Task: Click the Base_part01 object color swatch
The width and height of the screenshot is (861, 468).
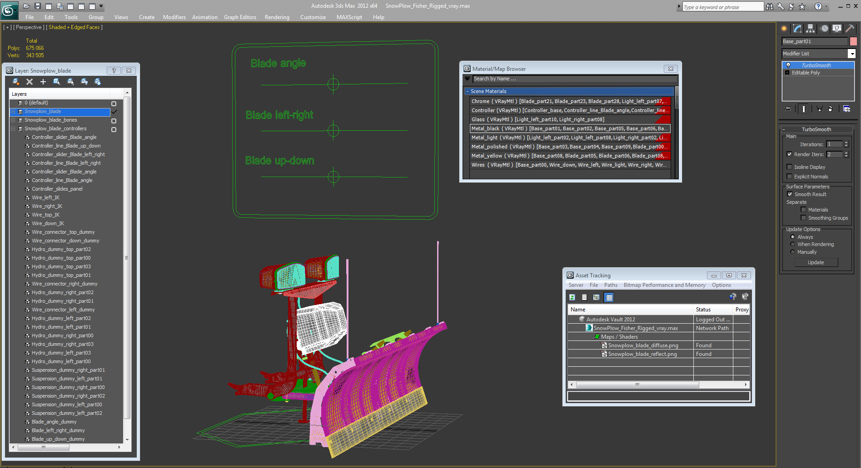Action: (853, 41)
